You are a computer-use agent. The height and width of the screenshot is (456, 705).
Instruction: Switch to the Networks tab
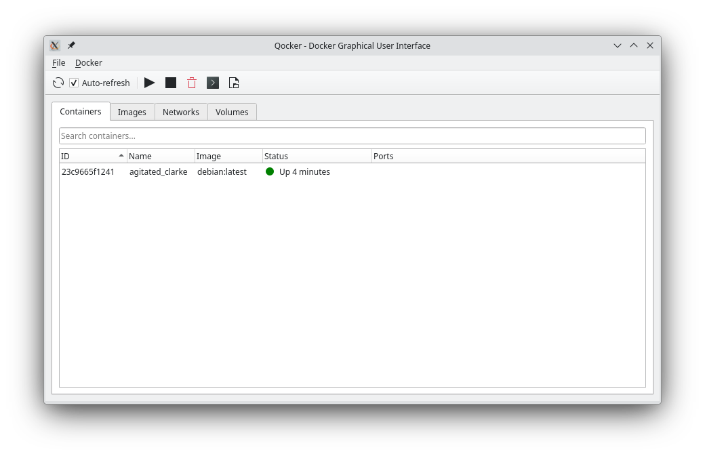181,112
